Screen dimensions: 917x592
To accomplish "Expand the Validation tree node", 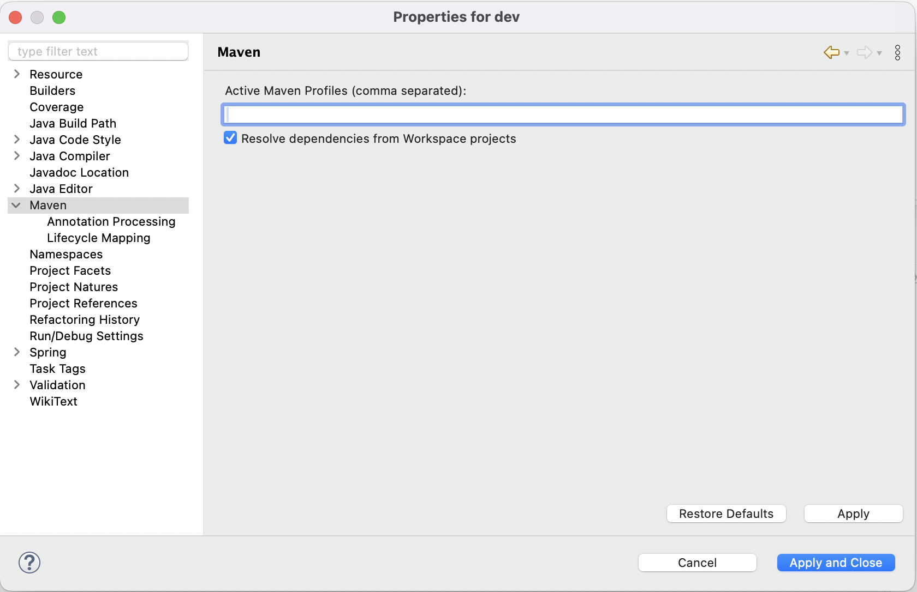I will [x=17, y=385].
